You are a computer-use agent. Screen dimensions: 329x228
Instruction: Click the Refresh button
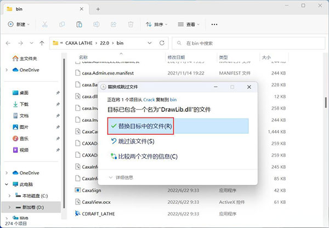click(x=162, y=43)
